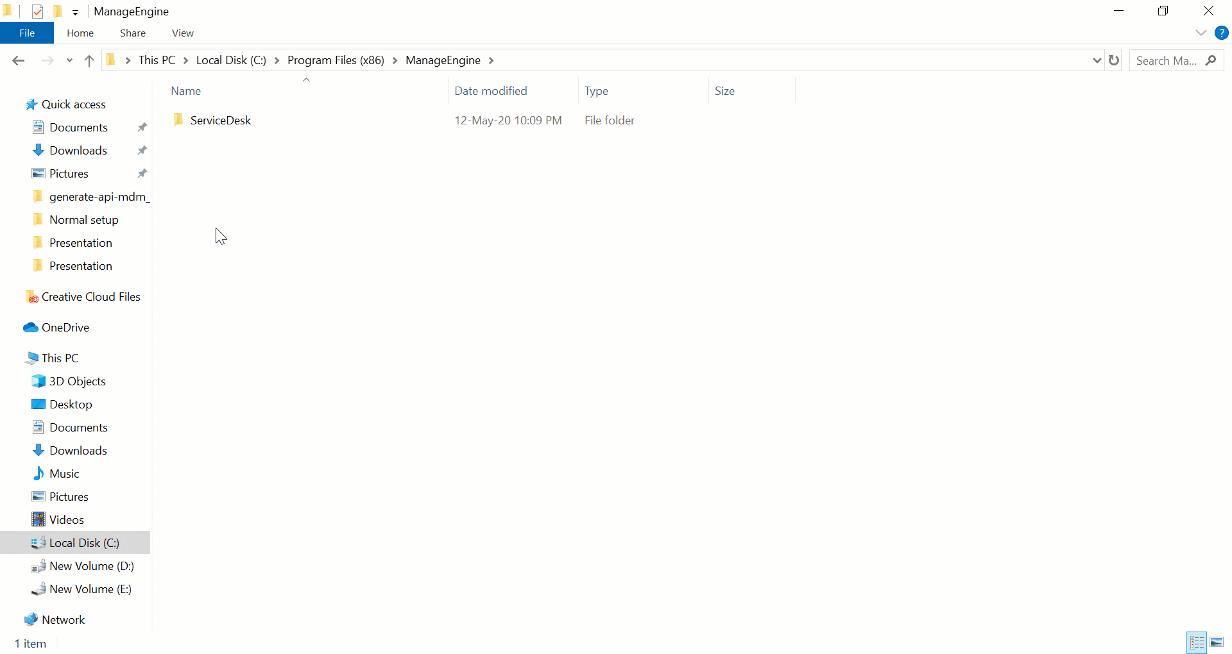Switch to Details view layout icon
The width and height of the screenshot is (1232, 654).
tap(1197, 642)
